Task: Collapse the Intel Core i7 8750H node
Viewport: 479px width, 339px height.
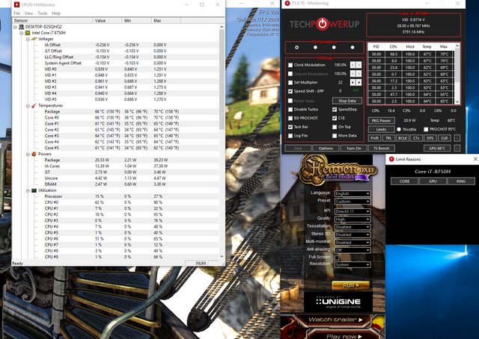Action: (x=22, y=33)
